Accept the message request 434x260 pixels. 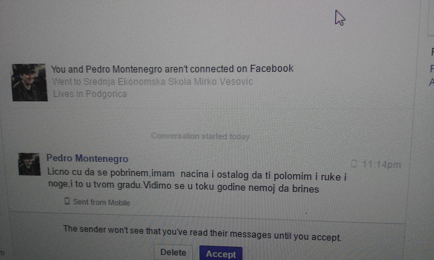(221, 254)
